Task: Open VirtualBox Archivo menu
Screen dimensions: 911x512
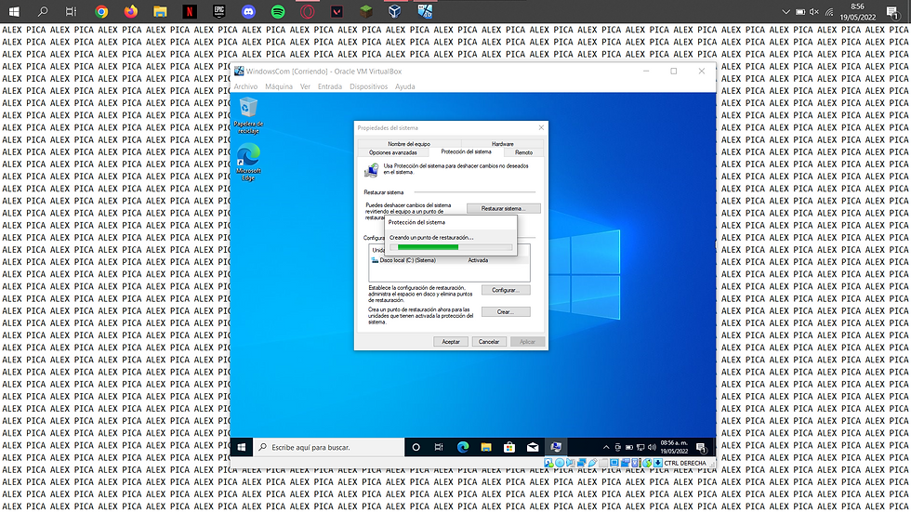Action: point(245,86)
